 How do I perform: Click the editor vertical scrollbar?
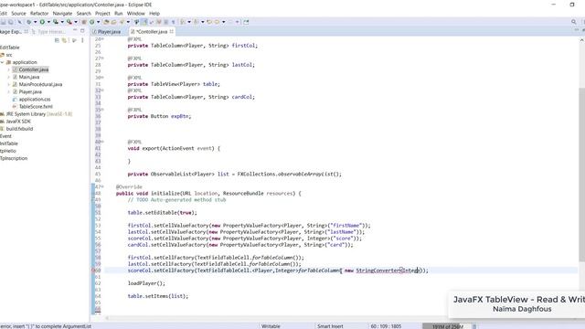(x=581, y=175)
